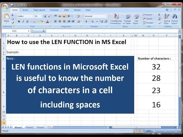Click Delete cells button
The width and height of the screenshot is (183, 137).
click(148, 19)
